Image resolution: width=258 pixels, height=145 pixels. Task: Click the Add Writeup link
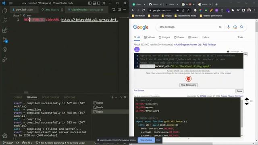(209, 45)
